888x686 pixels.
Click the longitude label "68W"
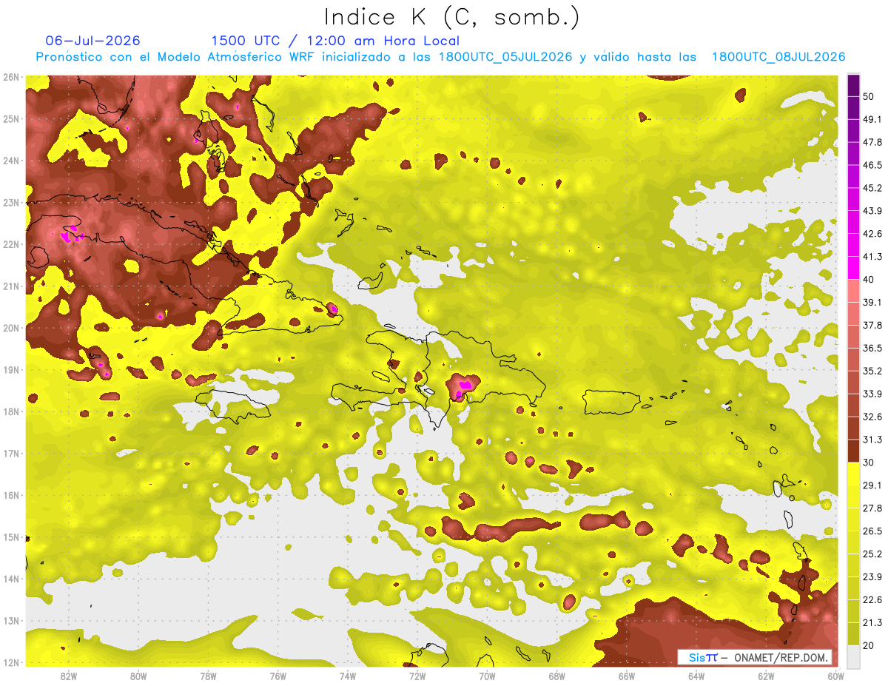pos(556,676)
